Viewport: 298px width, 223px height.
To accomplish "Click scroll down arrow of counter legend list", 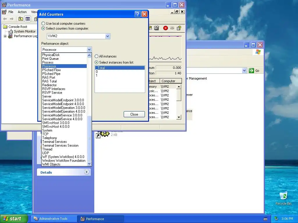I will [x=179, y=117].
